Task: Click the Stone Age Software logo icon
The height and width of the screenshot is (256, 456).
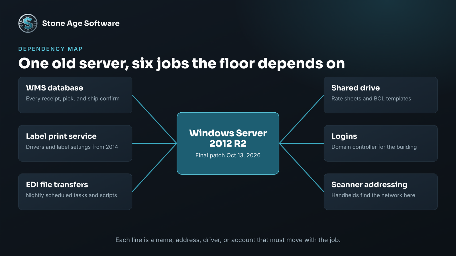Action: 28,23
